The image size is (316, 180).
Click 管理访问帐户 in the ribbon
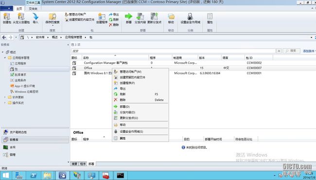[75, 15]
